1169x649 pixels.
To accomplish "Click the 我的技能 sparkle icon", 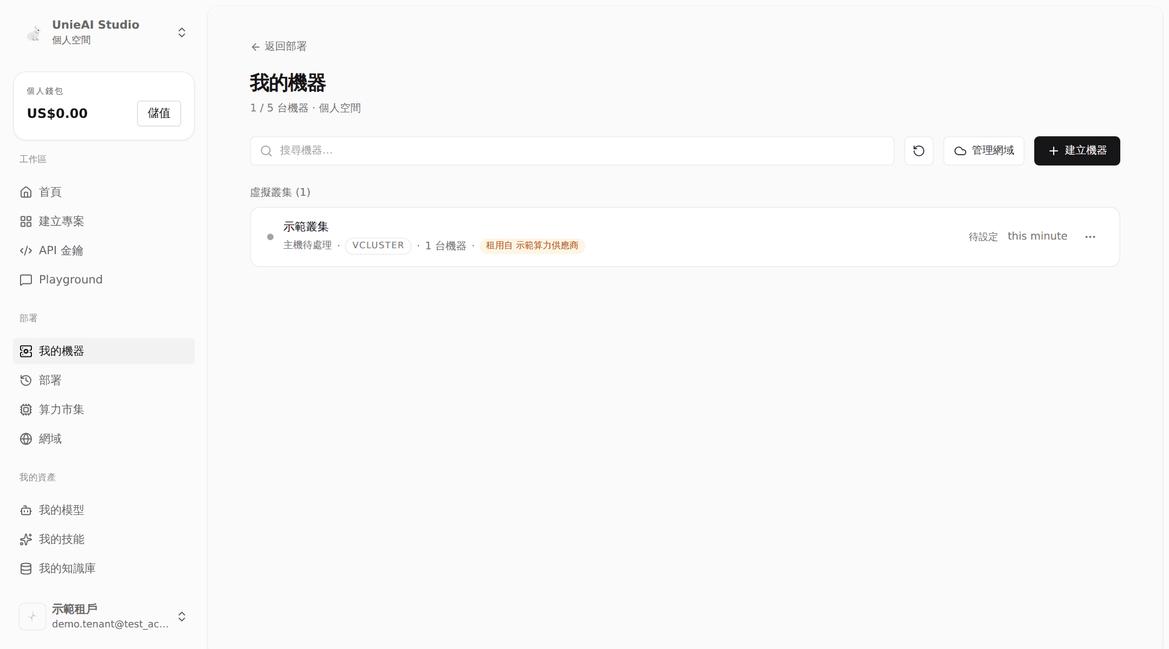I will pyautogui.click(x=26, y=539).
